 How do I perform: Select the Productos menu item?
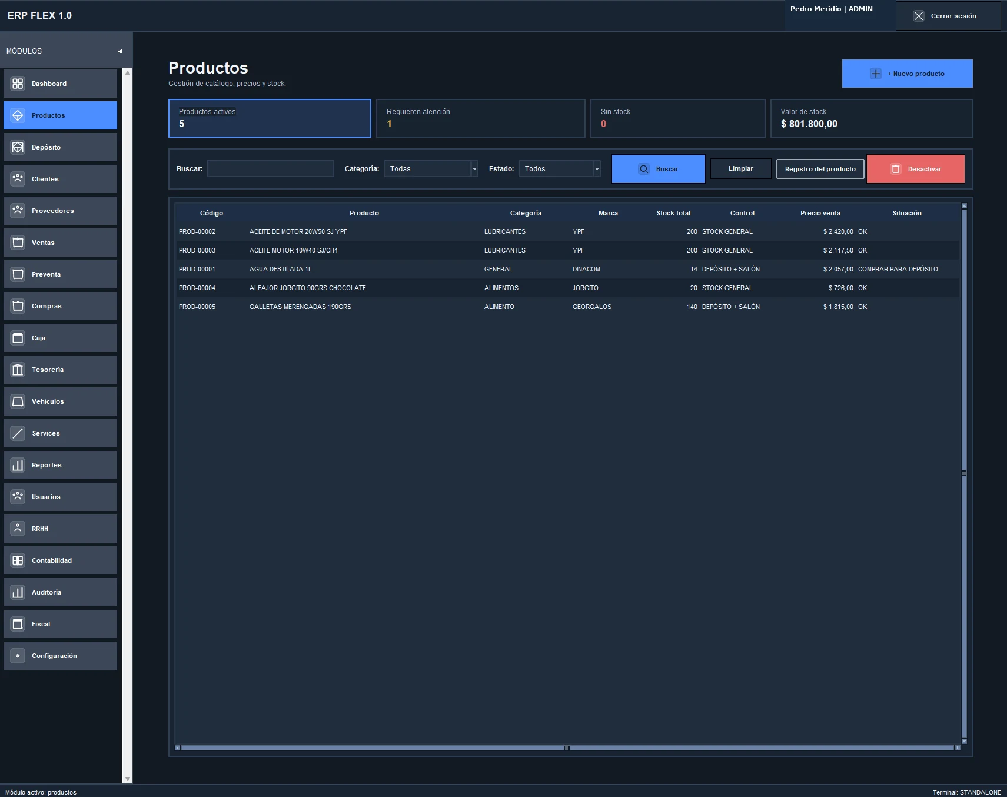60,115
